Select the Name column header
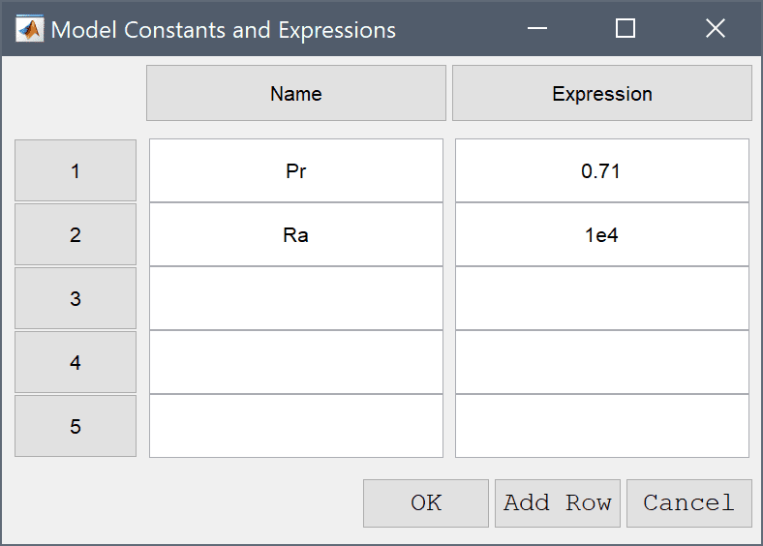Viewport: 763px width, 546px height. click(296, 93)
